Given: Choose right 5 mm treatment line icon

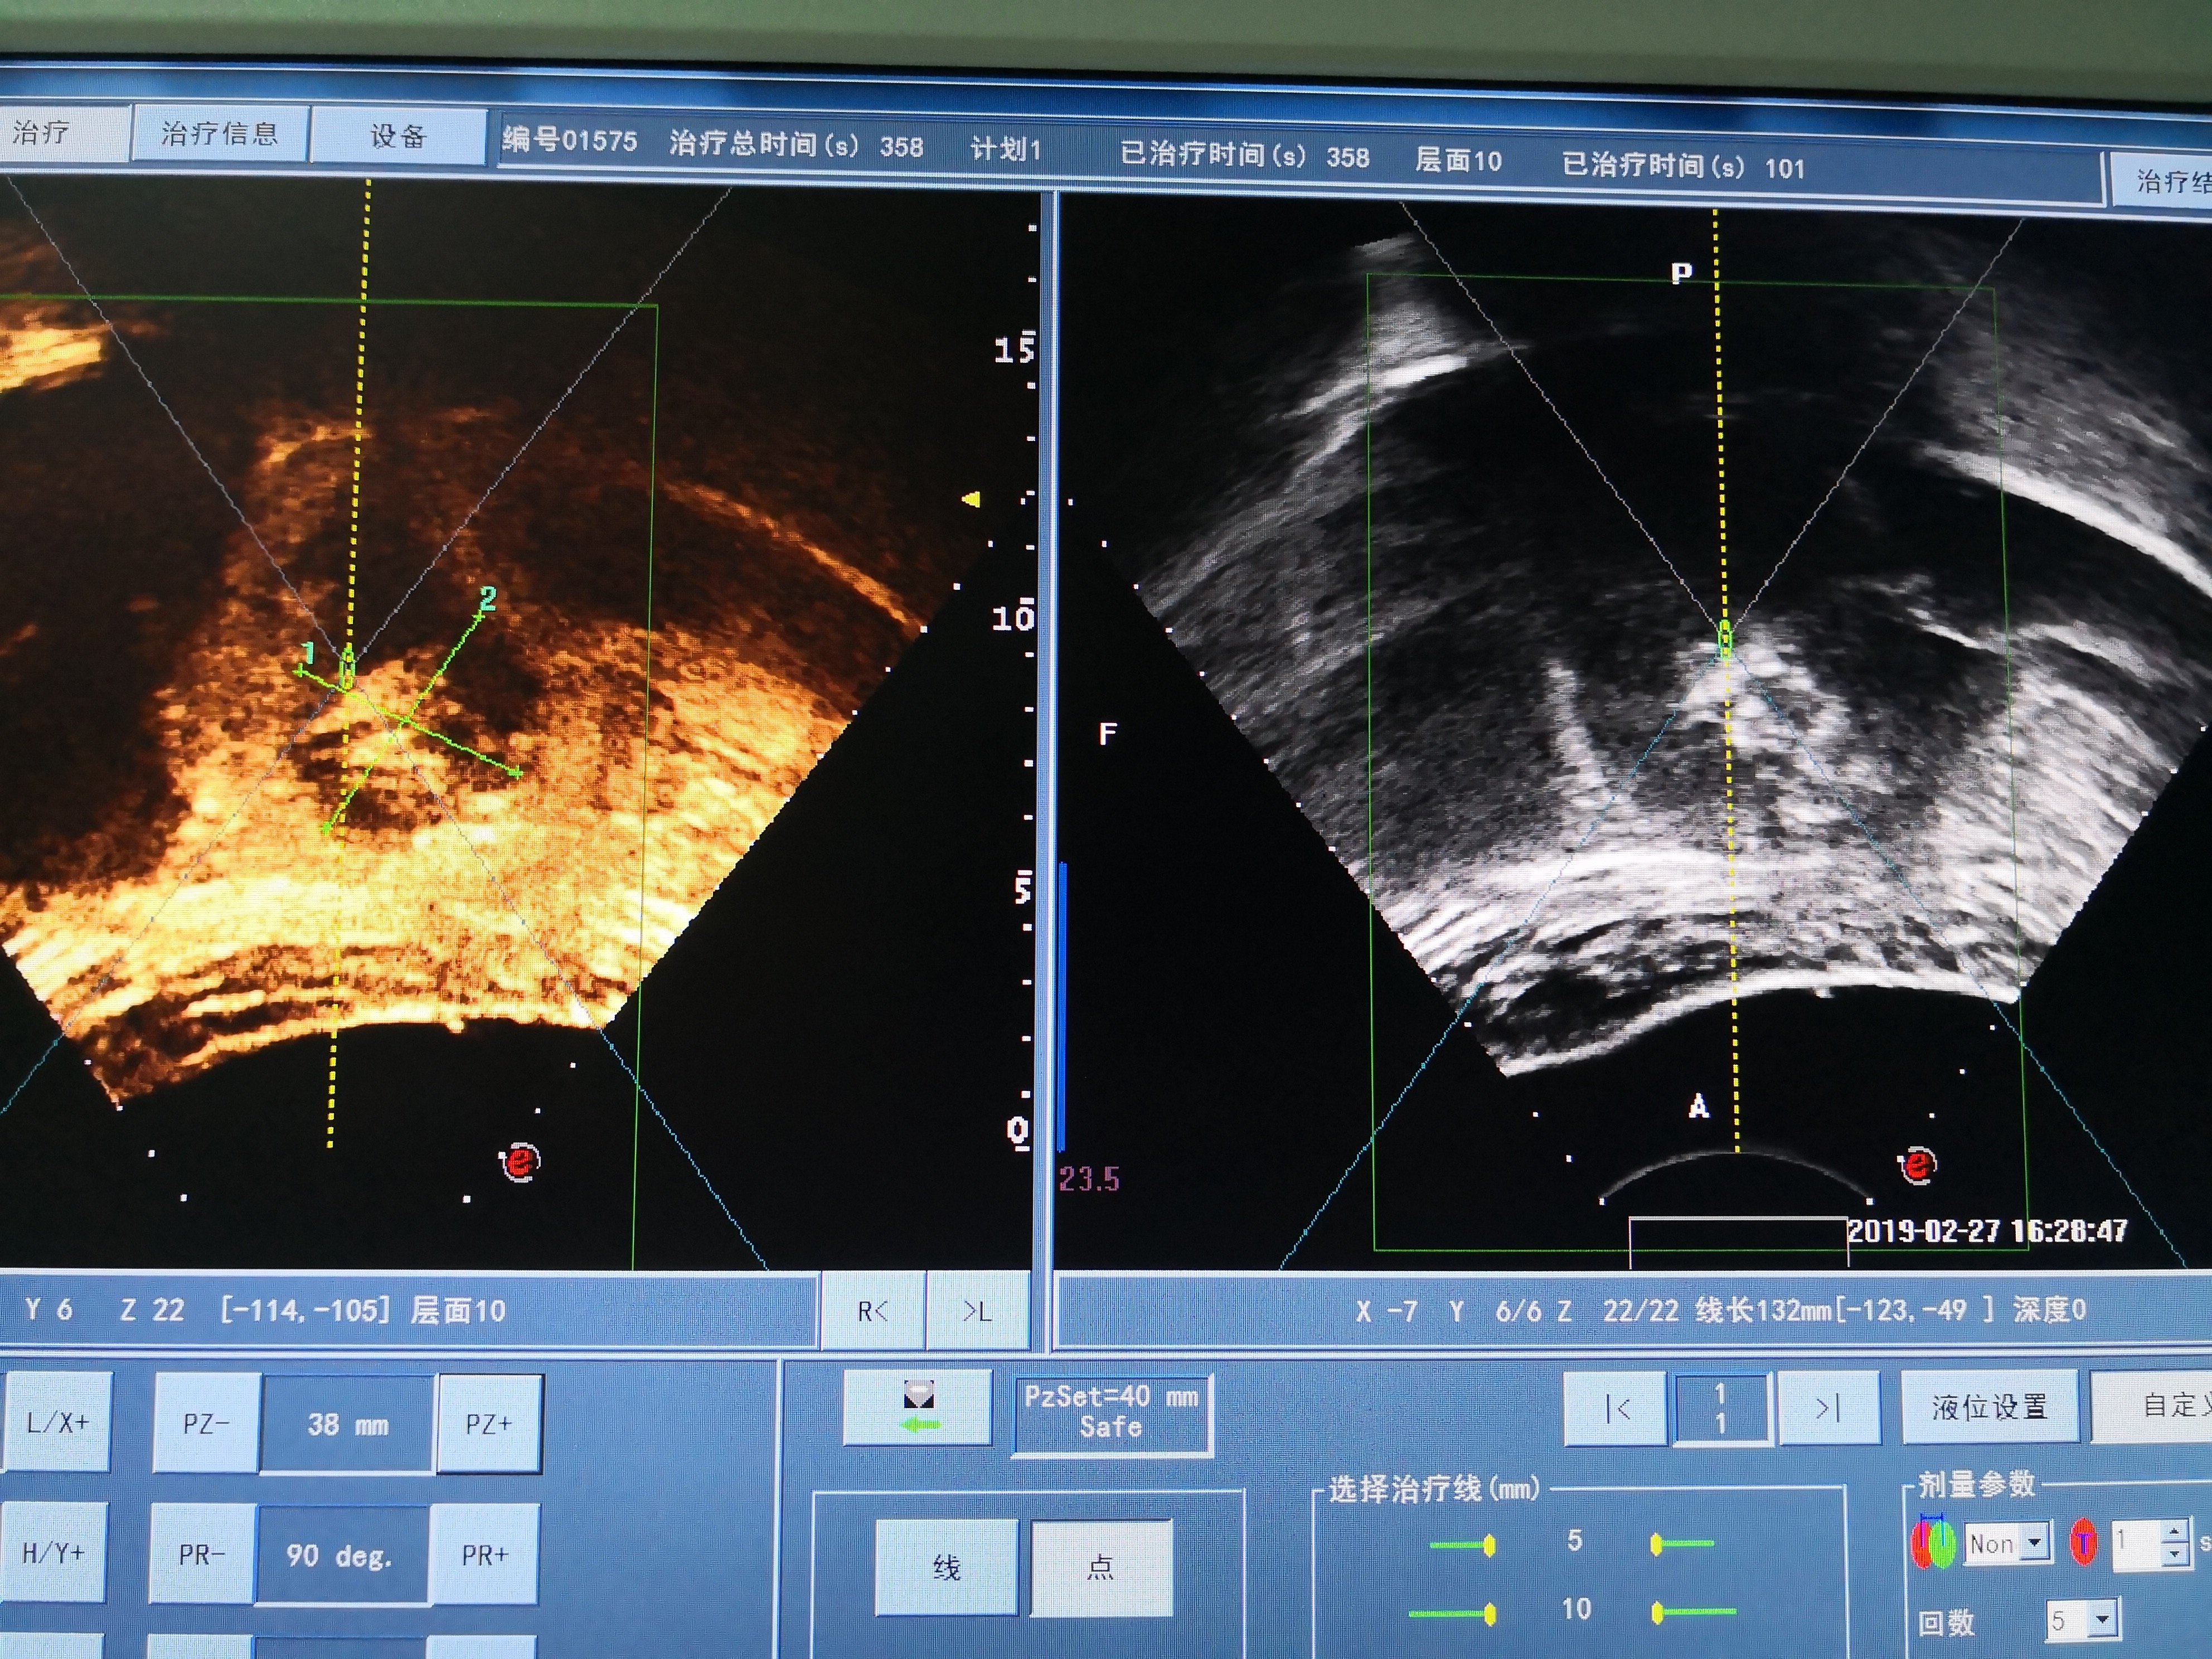Looking at the screenshot, I should click(x=1682, y=1544).
